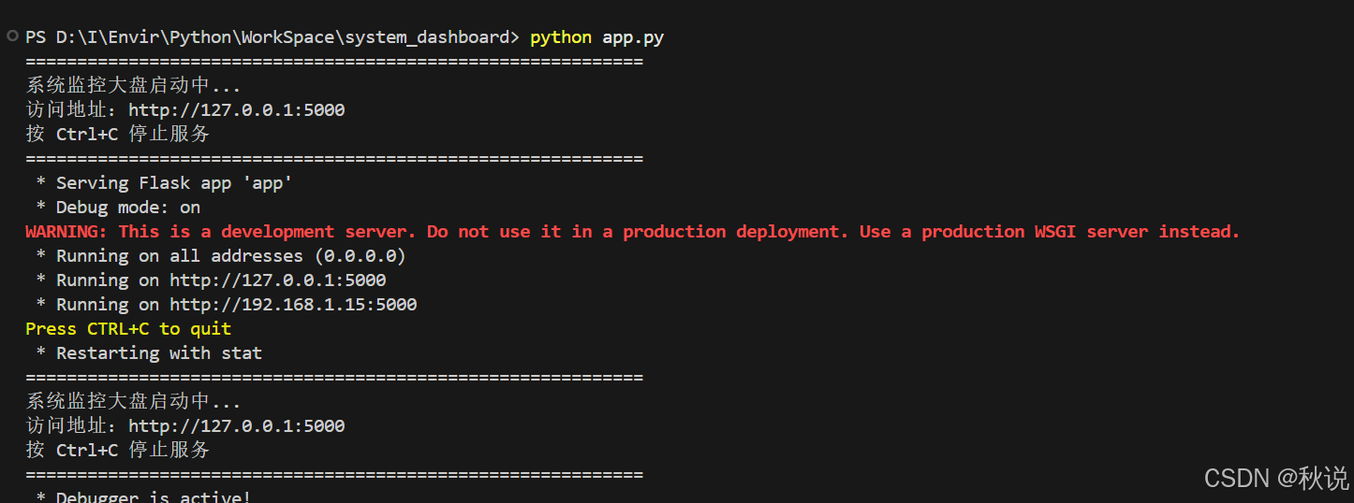Viewport: 1354px width, 503px height.
Task: Open the http://192.168.1.15:5000 link
Action: (x=293, y=305)
